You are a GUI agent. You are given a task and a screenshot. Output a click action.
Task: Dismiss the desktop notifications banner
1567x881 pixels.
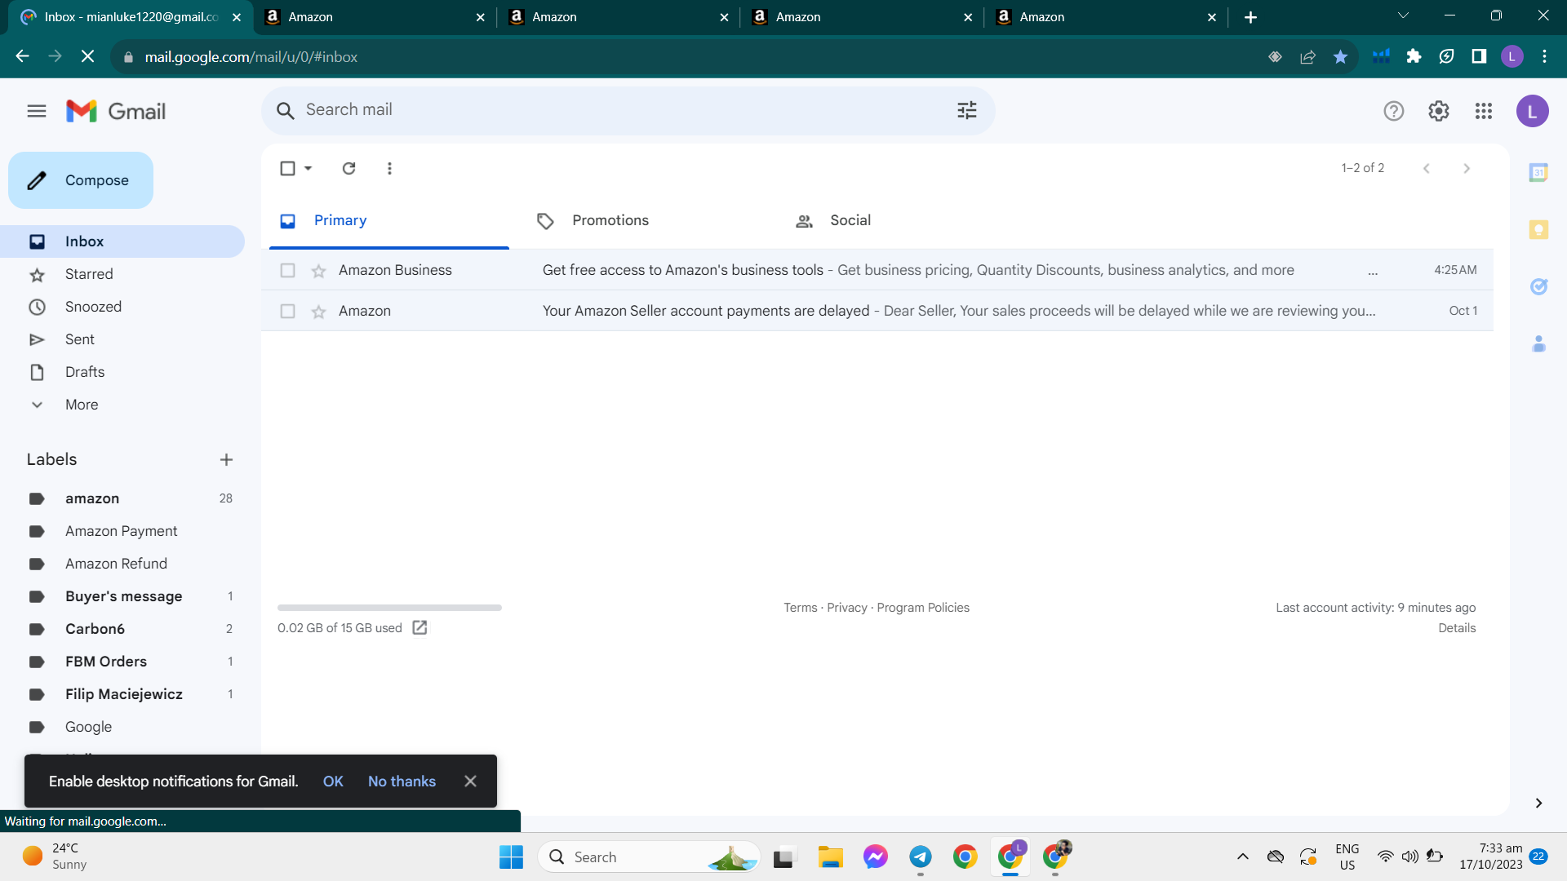(x=470, y=781)
